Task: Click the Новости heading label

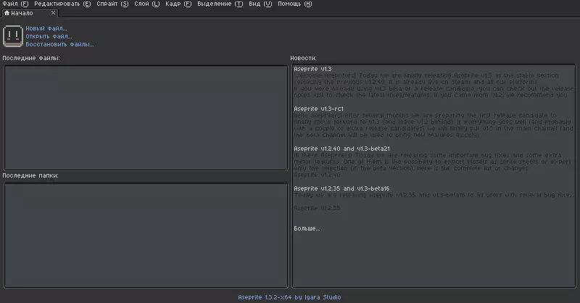Action: 303,58
